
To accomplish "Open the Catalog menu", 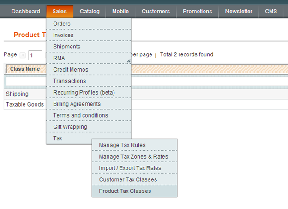I will click(x=90, y=12).
